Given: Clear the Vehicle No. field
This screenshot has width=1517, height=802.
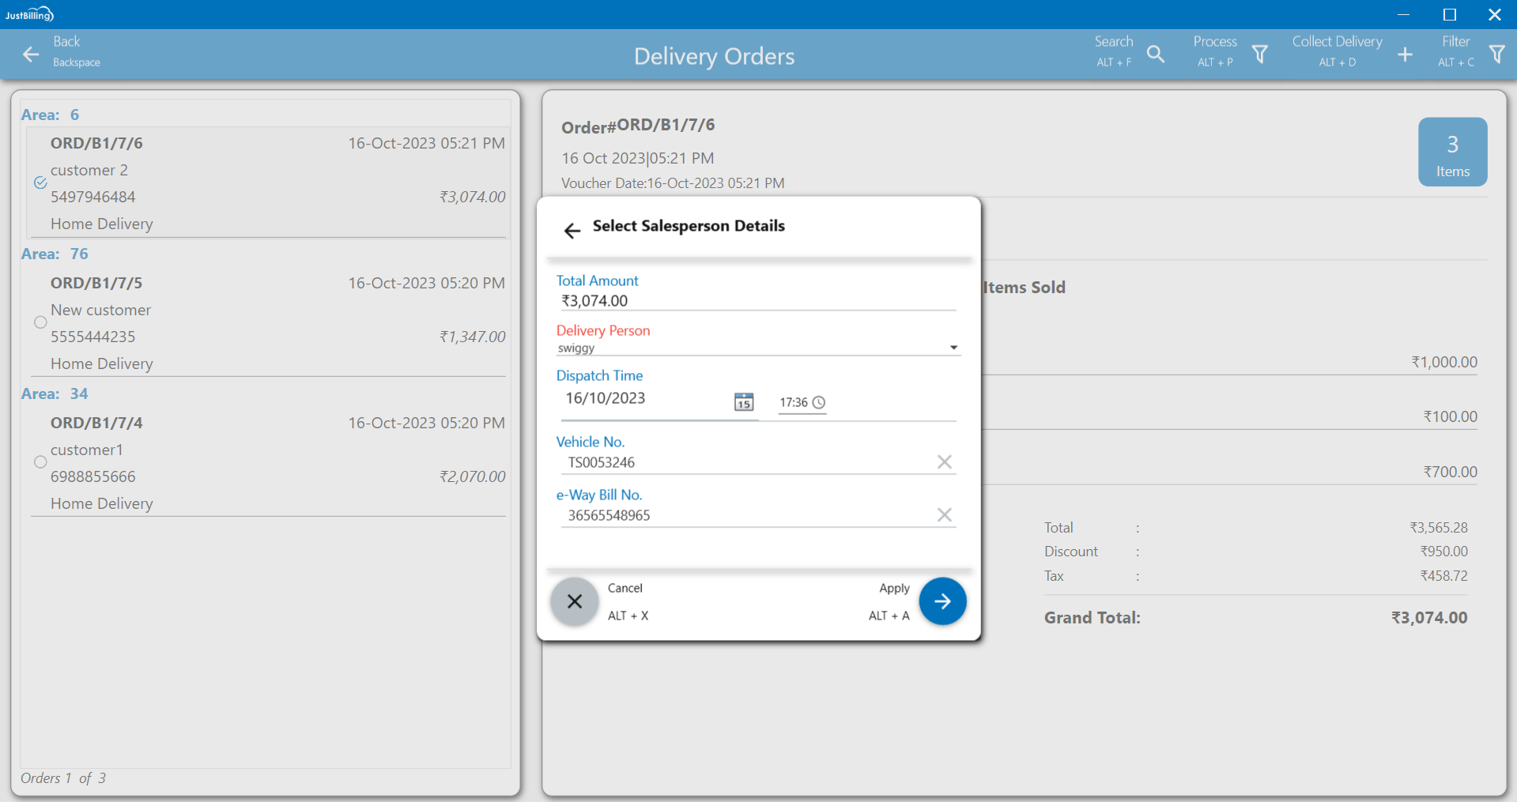Looking at the screenshot, I should (x=944, y=462).
